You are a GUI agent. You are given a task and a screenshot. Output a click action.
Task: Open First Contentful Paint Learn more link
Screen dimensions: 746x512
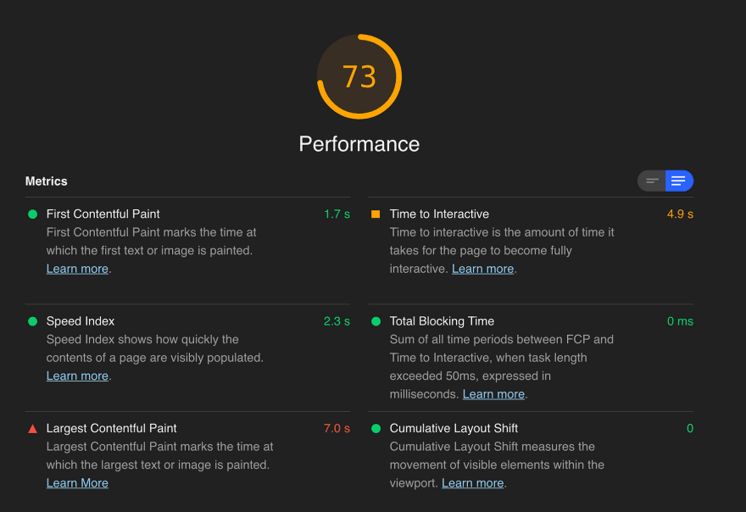(77, 269)
